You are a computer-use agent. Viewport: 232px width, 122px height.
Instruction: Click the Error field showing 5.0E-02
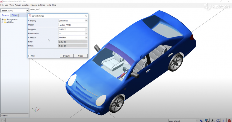(x=73, y=42)
